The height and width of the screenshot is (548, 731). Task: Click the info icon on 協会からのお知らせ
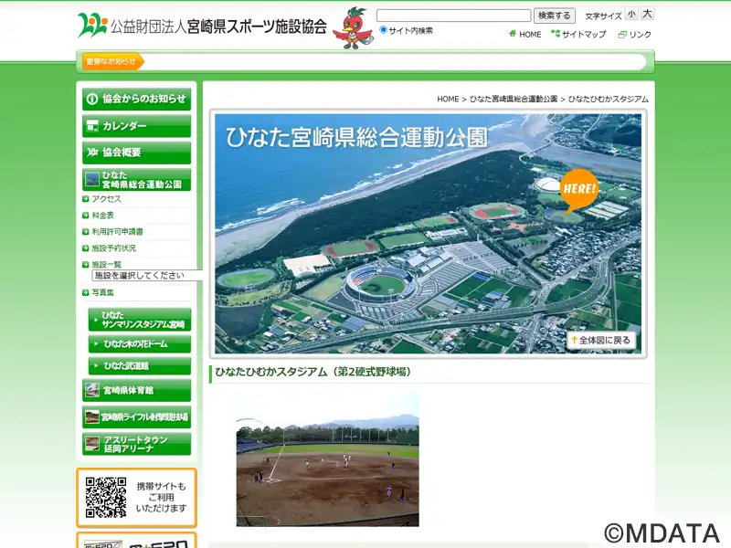pyautogui.click(x=92, y=99)
